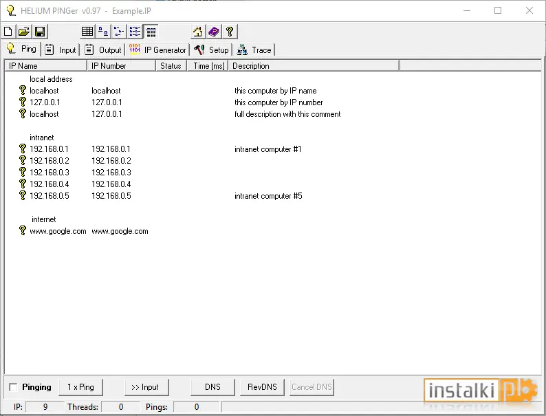Click the Pings count field
The width and height of the screenshot is (546, 416).
(197, 407)
